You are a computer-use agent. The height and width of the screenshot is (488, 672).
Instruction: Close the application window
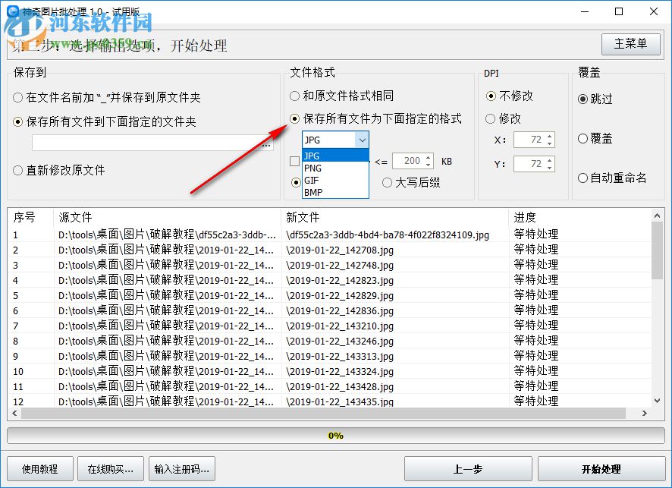click(x=654, y=11)
